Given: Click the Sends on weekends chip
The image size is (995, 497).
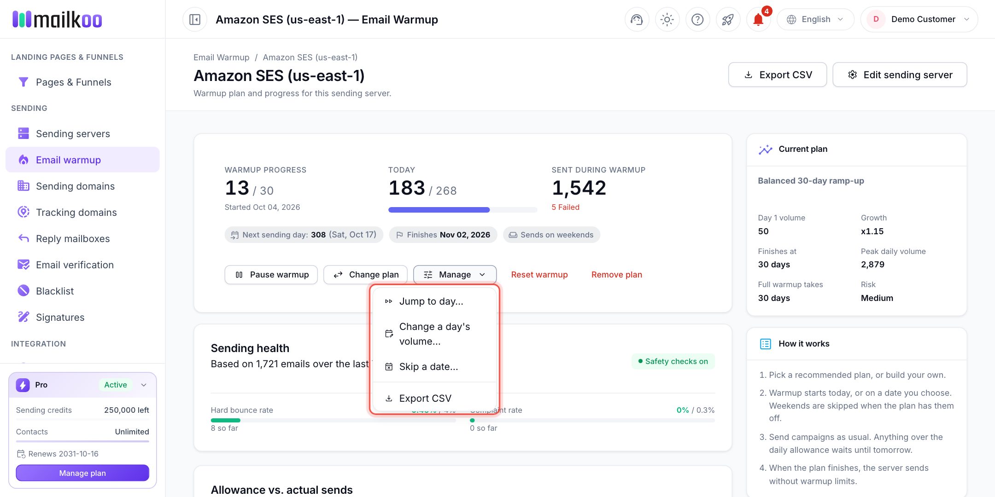Looking at the screenshot, I should tap(551, 235).
